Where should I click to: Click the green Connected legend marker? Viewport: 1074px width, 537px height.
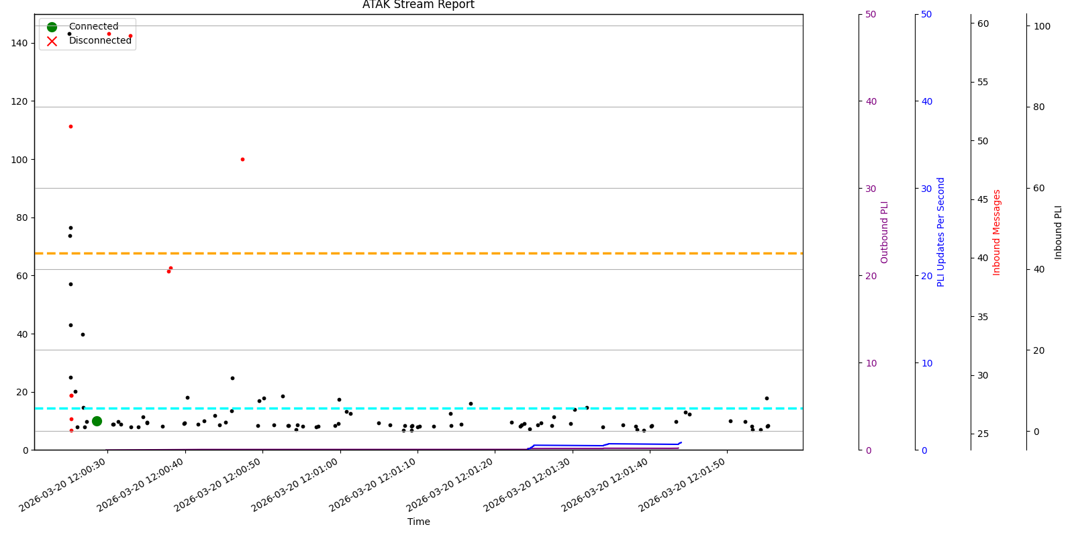point(52,27)
